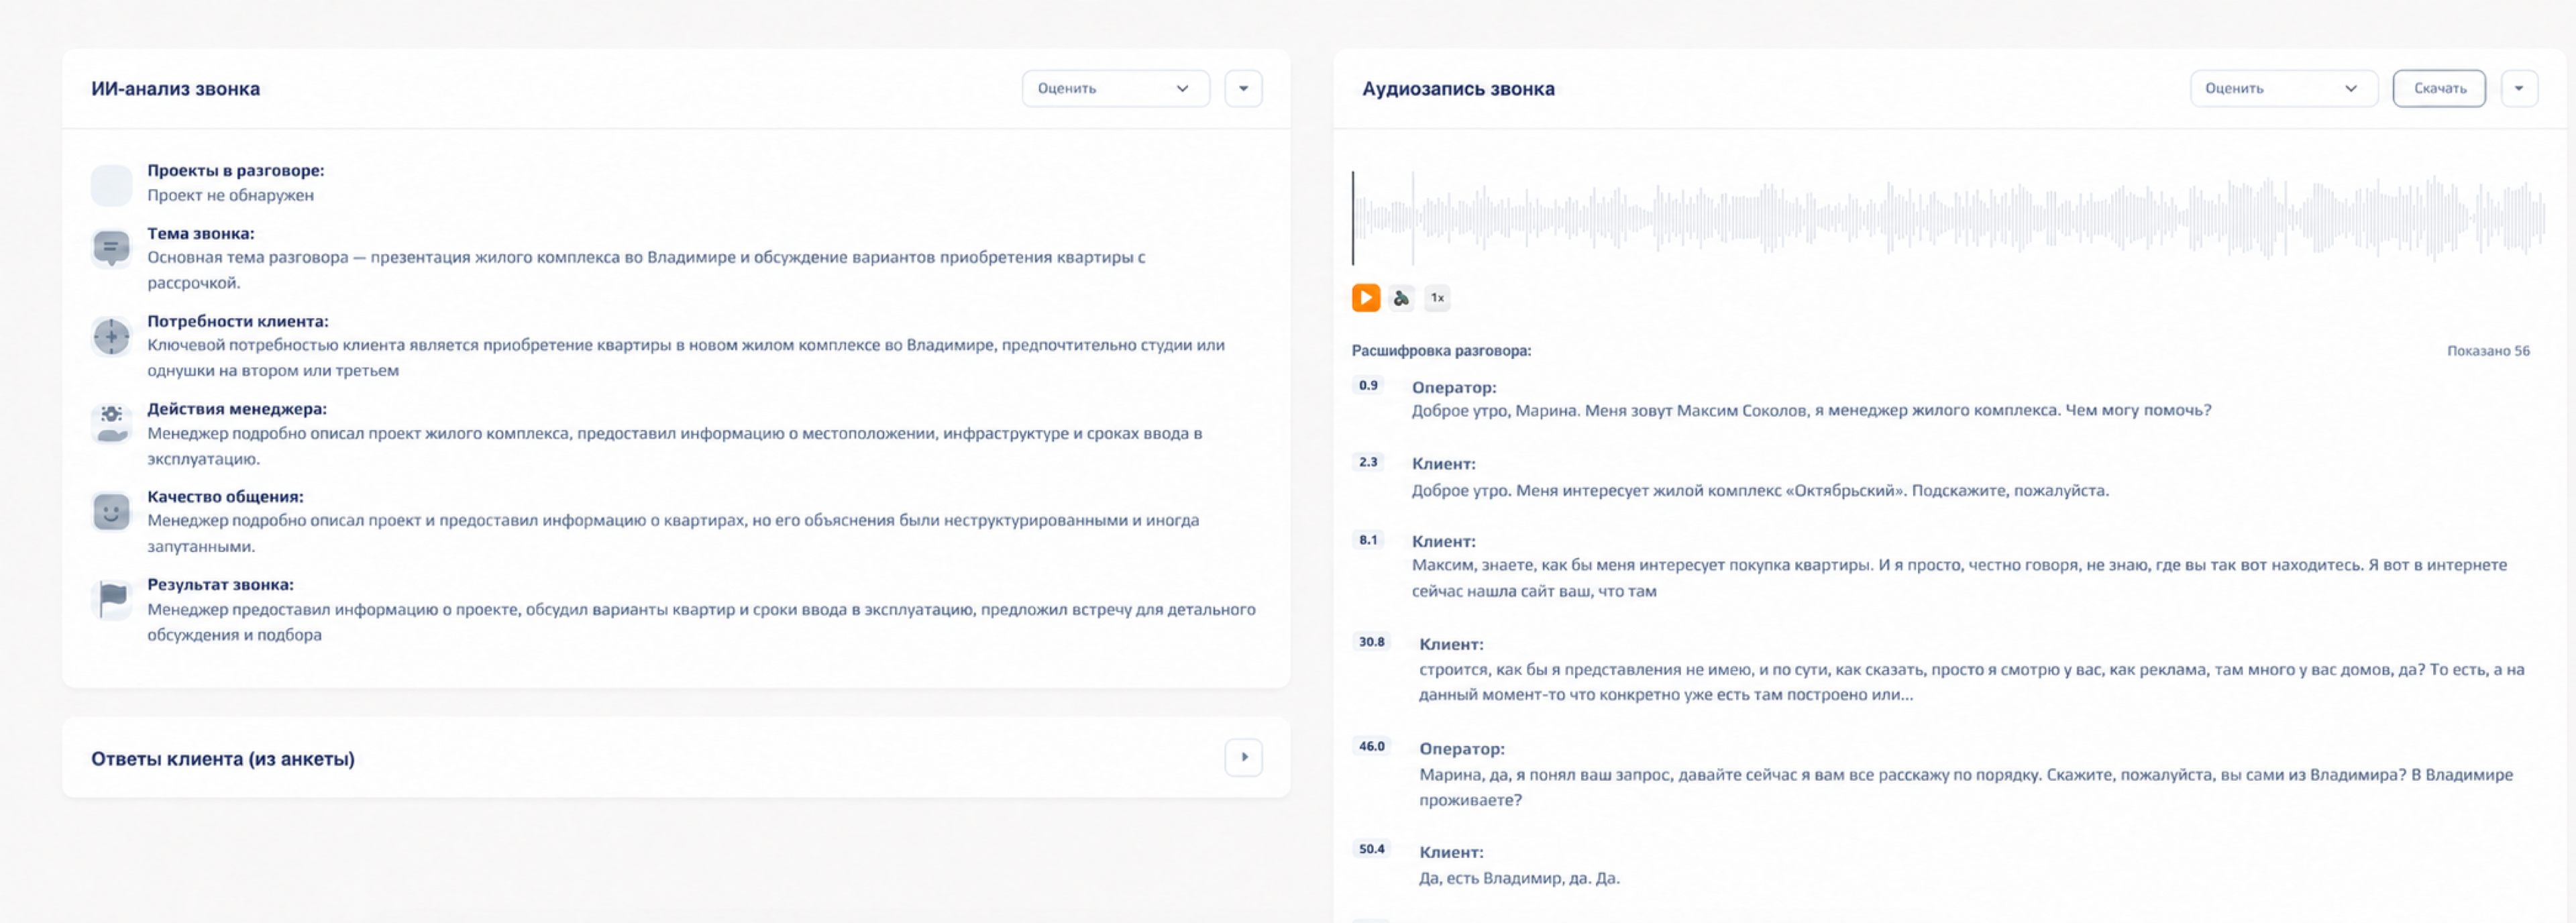Viewport: 2576px width, 923px height.
Task: Jump to transcript timestamp 30.8
Action: 1372,643
